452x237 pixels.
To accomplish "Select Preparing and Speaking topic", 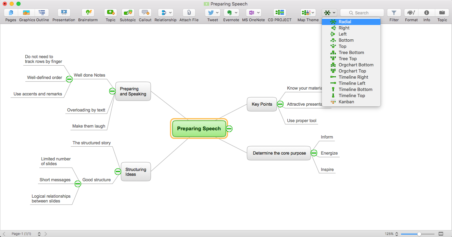I will pyautogui.click(x=133, y=91).
